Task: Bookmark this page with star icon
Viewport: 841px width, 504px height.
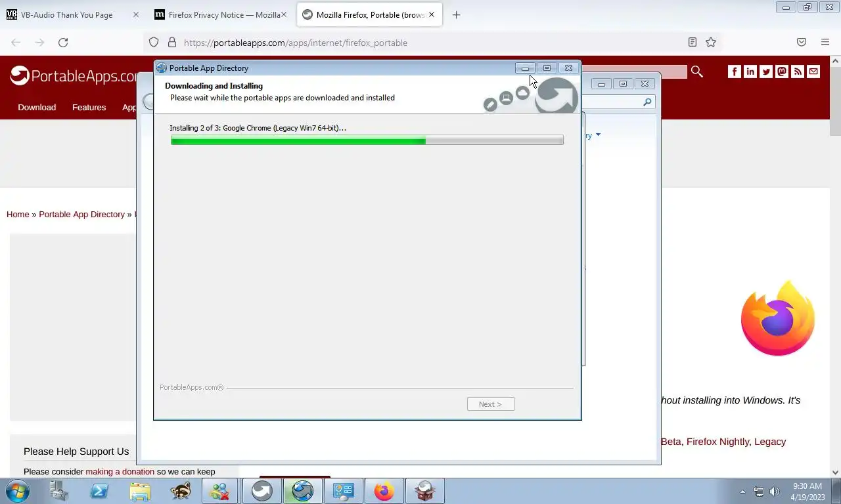Action: tap(711, 43)
